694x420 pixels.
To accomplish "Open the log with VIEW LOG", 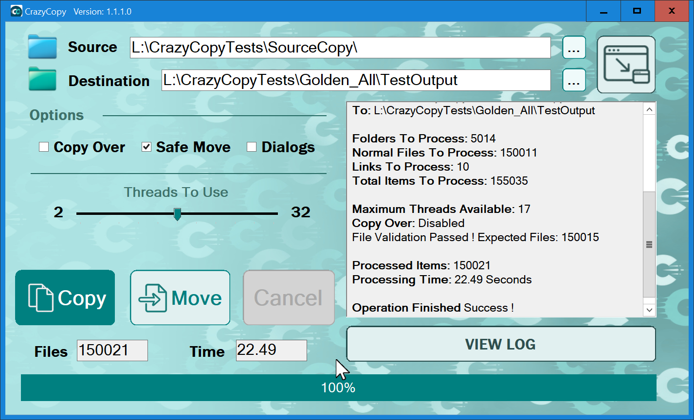I will pyautogui.click(x=501, y=344).
